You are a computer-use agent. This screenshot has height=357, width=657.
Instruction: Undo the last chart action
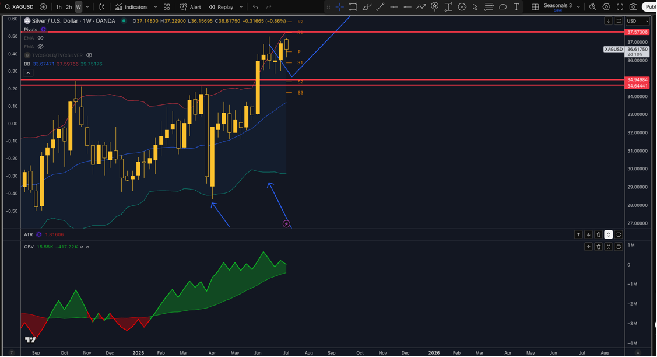pos(255,7)
